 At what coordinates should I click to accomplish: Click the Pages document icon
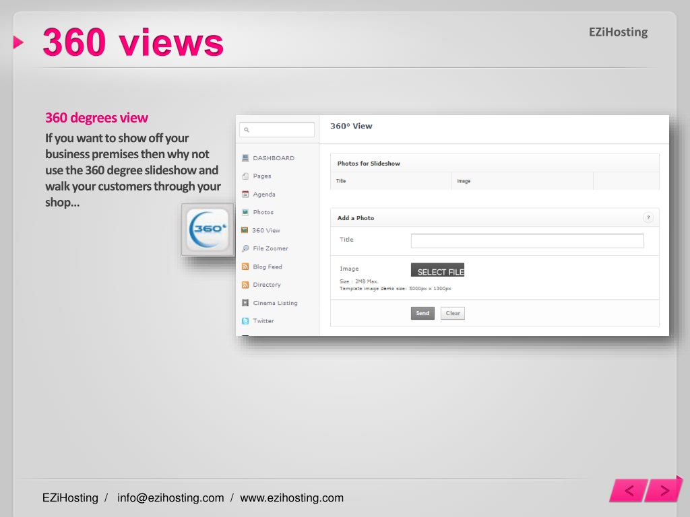[245, 176]
